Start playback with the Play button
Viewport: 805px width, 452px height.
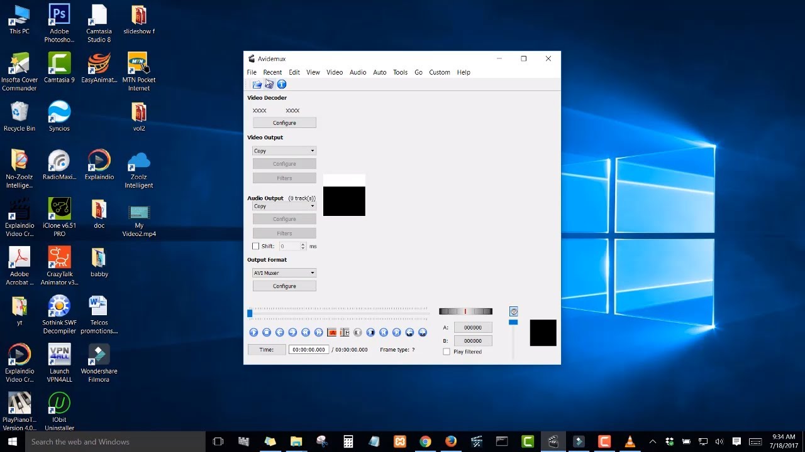click(x=253, y=332)
